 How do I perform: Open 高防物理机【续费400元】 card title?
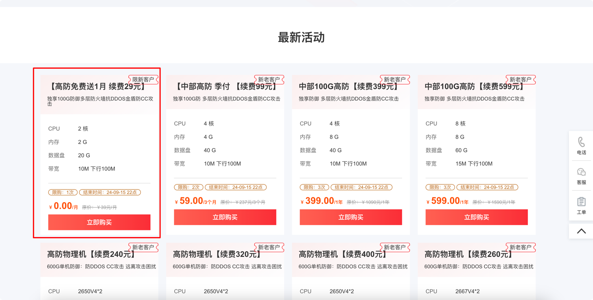click(x=343, y=254)
